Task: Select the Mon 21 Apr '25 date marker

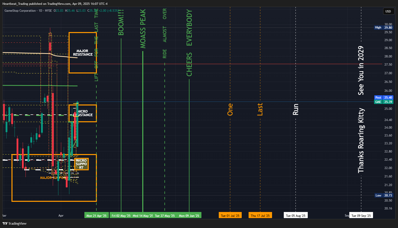Action: coord(96,216)
